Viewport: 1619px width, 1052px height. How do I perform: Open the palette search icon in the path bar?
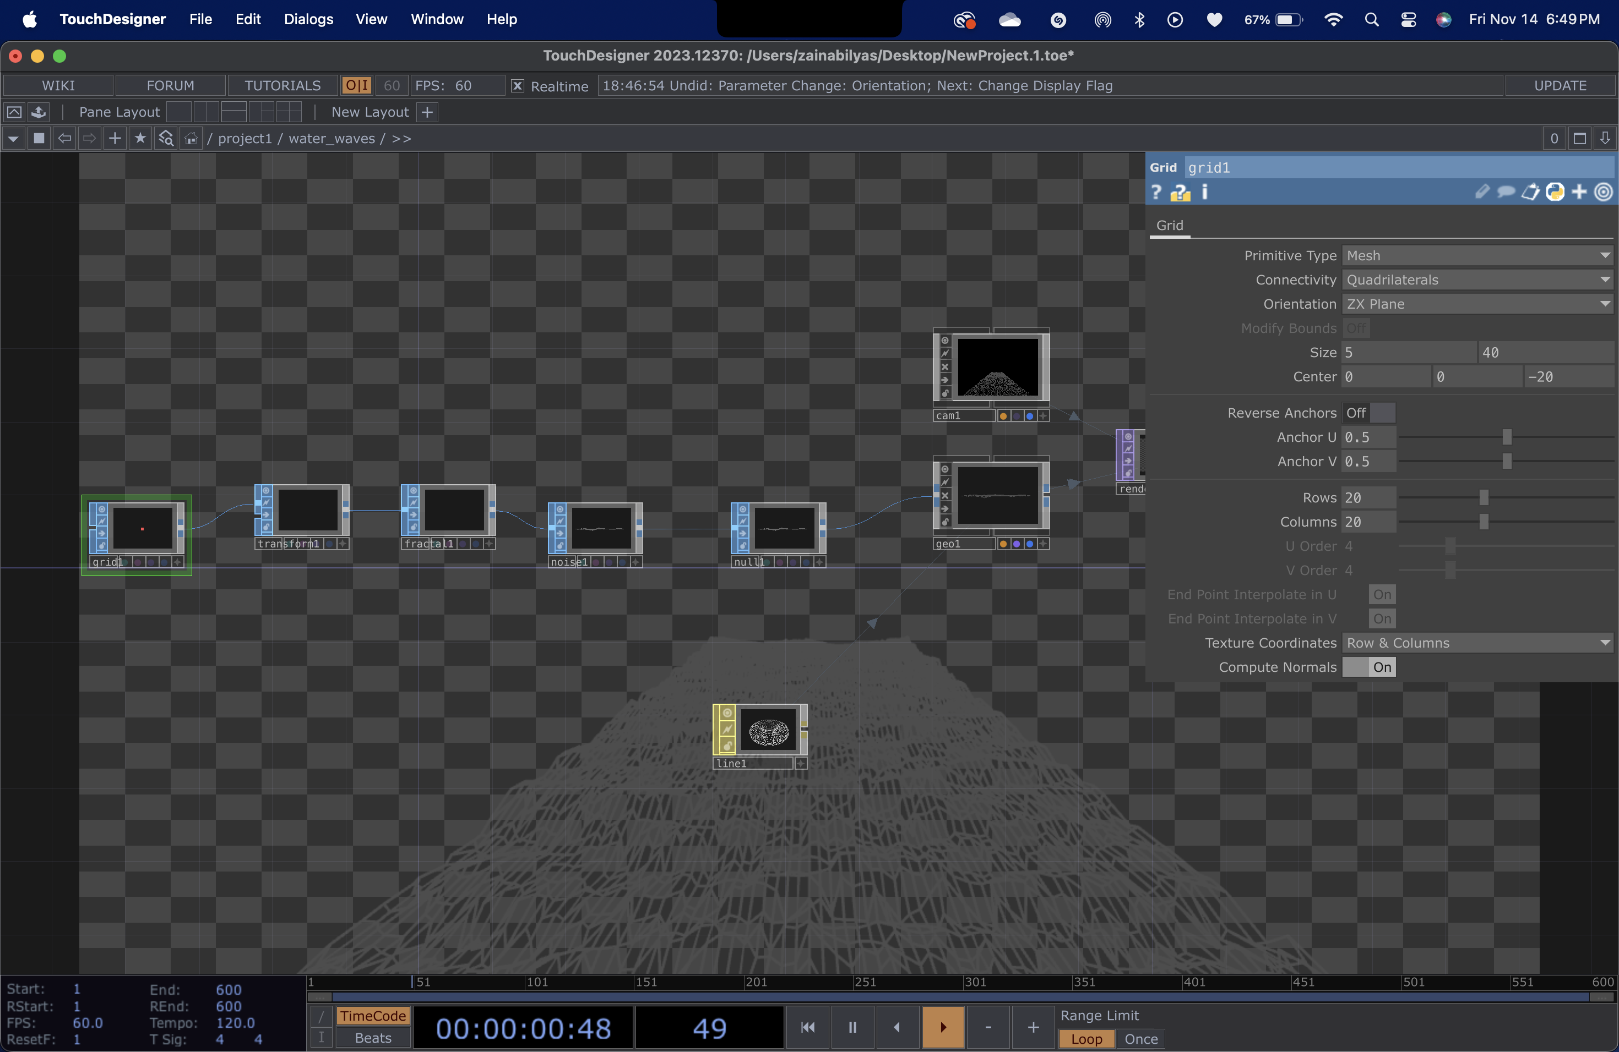point(165,138)
